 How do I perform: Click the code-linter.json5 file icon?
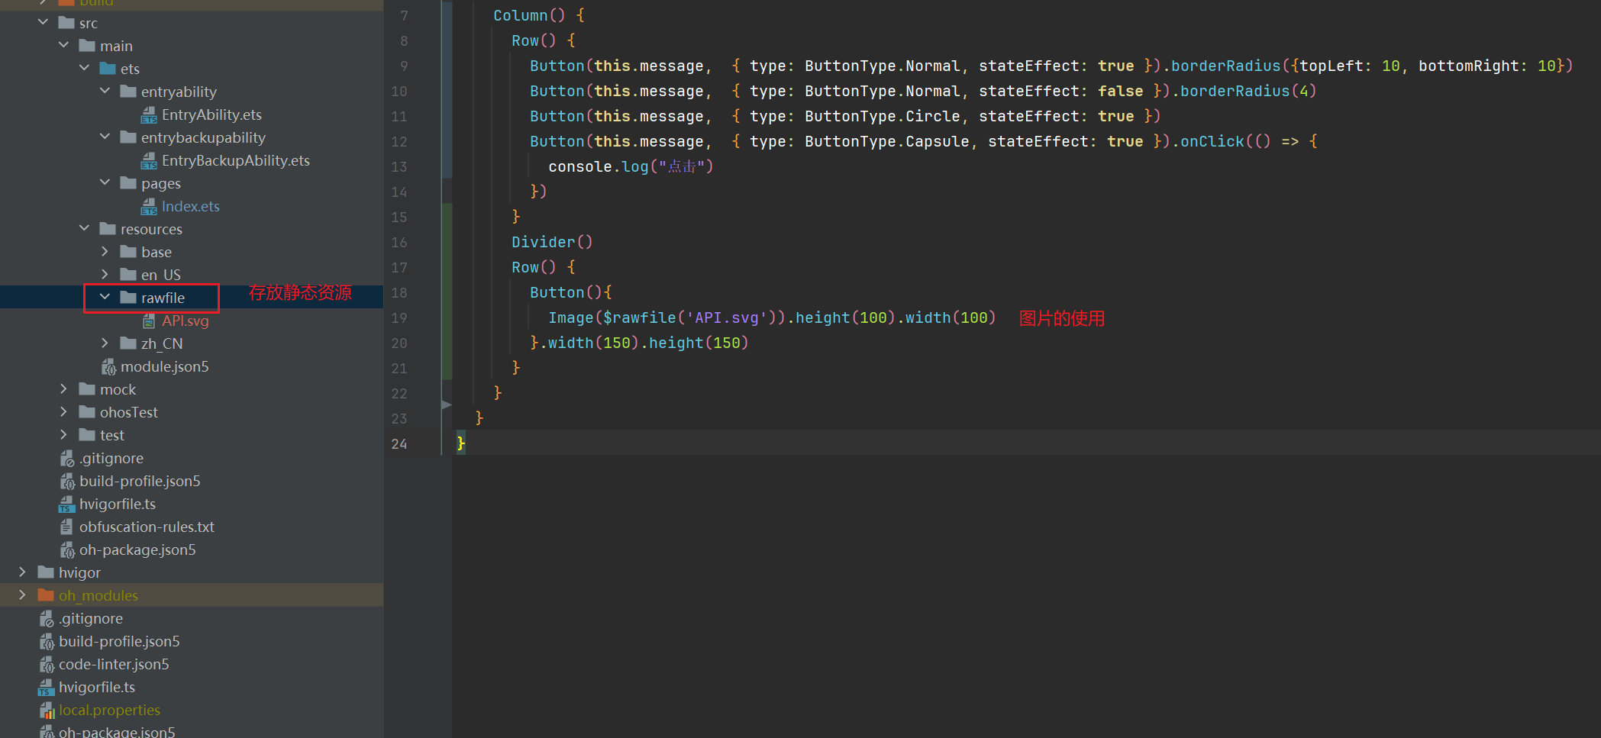(47, 665)
